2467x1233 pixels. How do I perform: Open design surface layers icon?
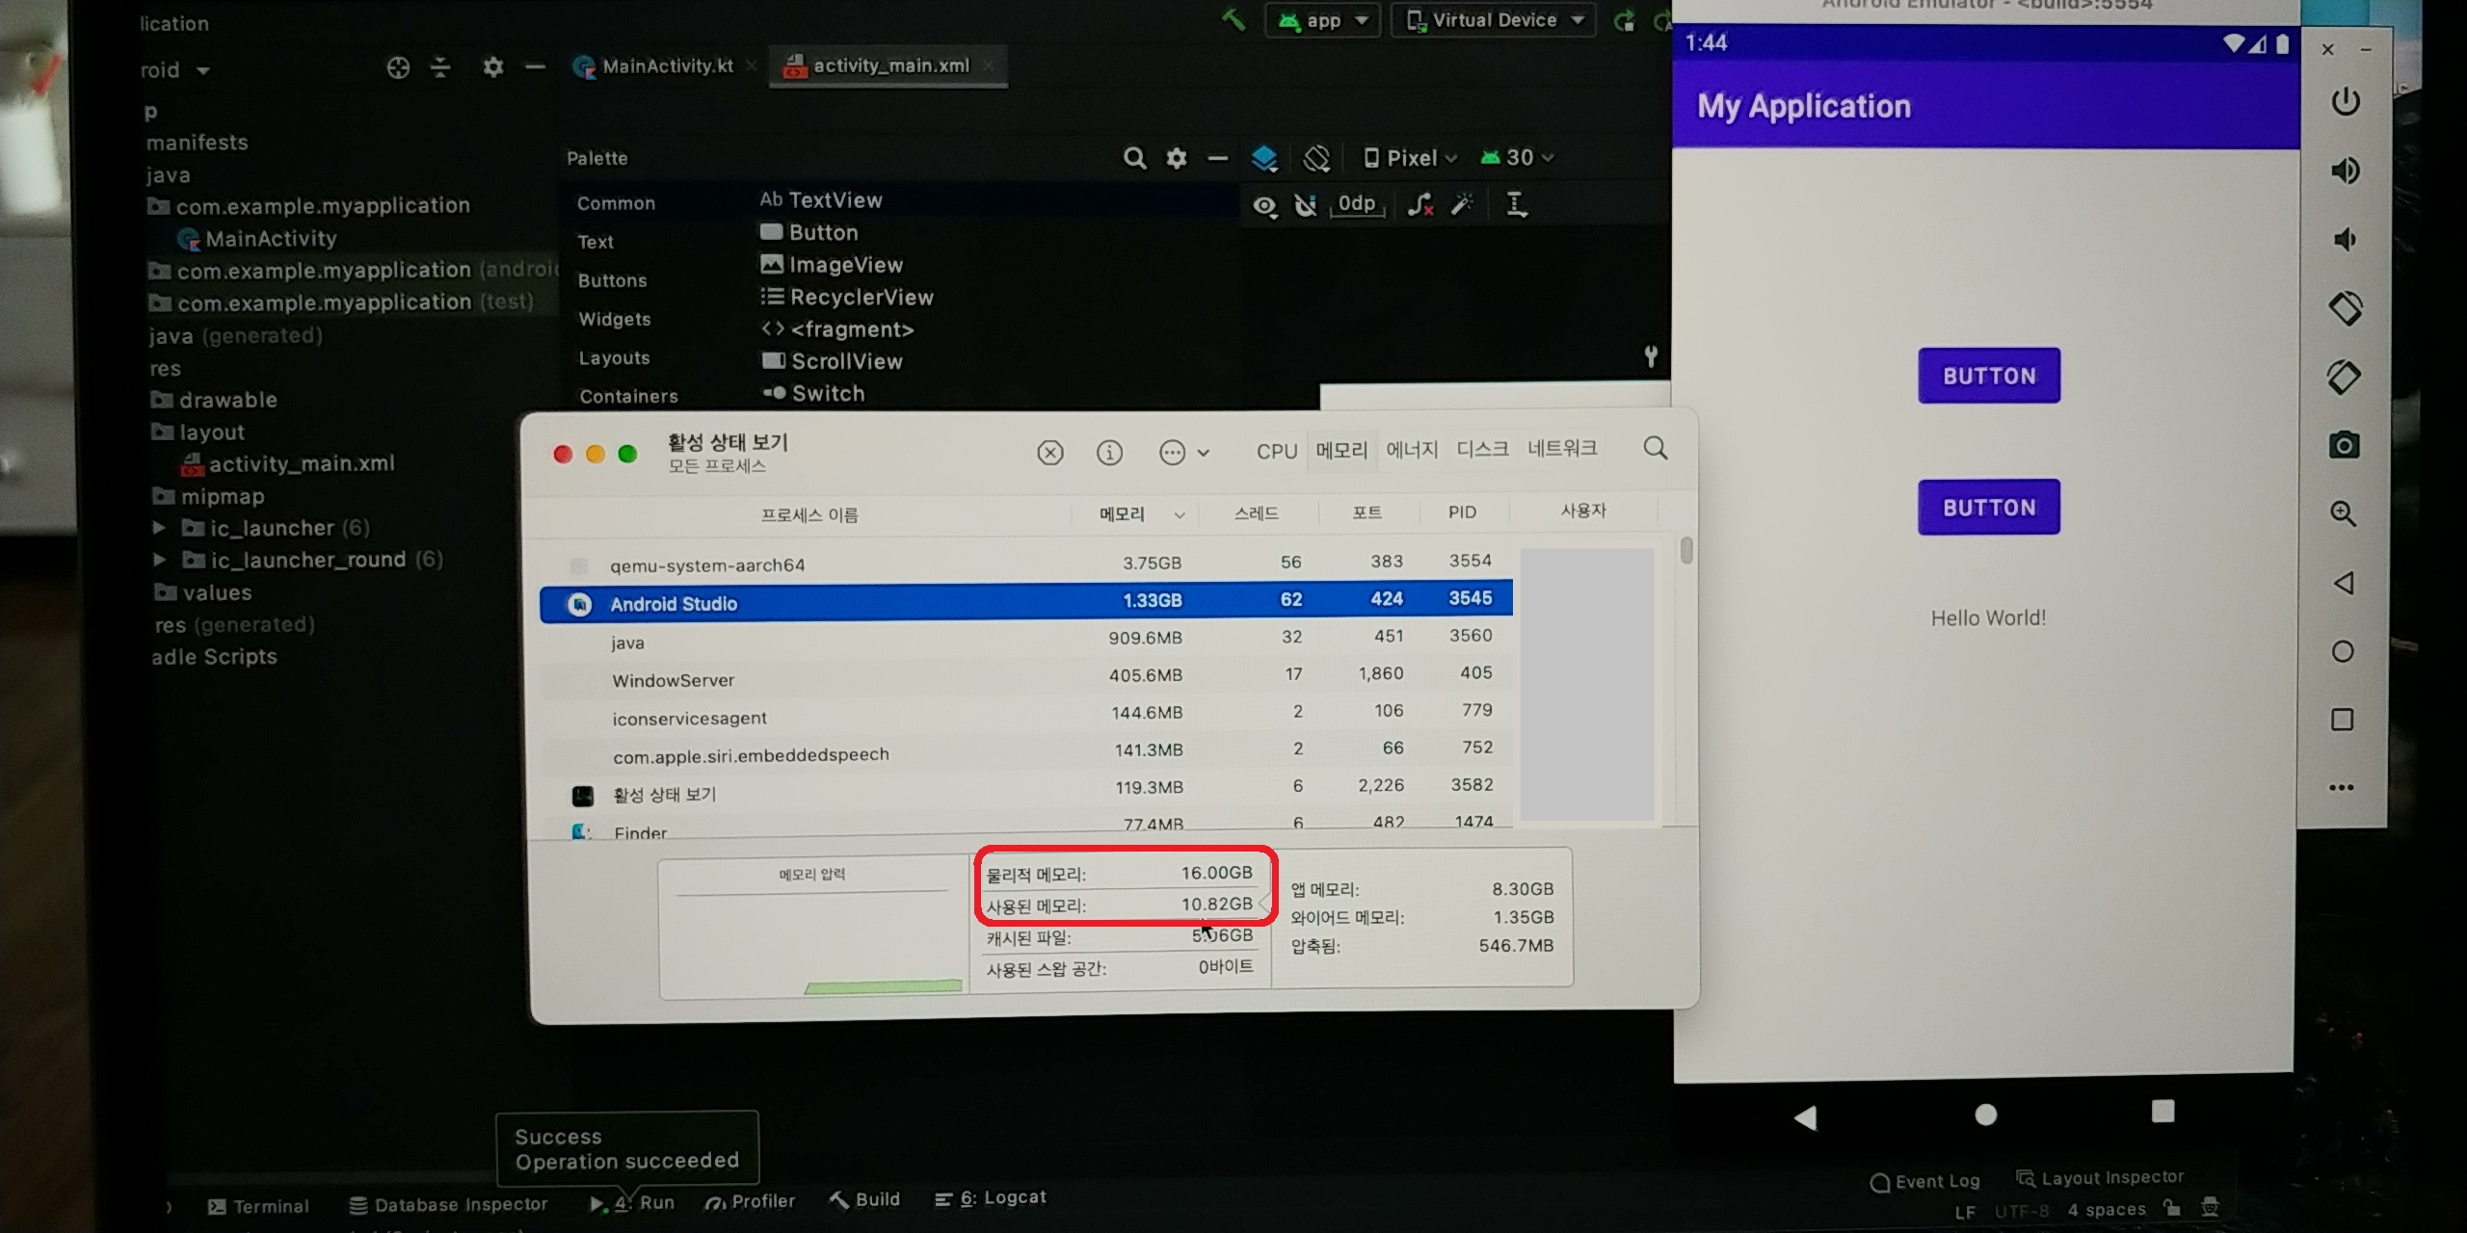(x=1264, y=158)
